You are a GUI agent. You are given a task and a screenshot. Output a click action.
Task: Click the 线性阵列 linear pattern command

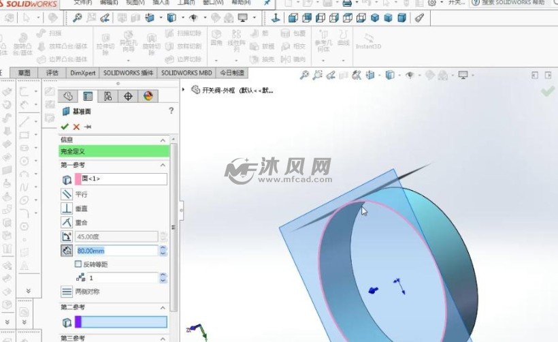tap(236, 41)
